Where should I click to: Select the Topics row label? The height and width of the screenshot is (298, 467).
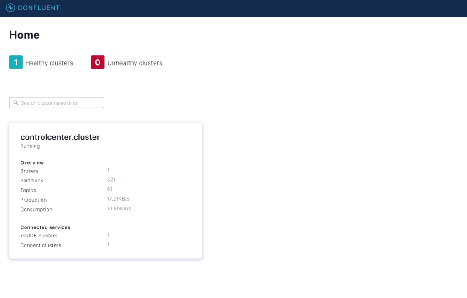click(x=28, y=190)
